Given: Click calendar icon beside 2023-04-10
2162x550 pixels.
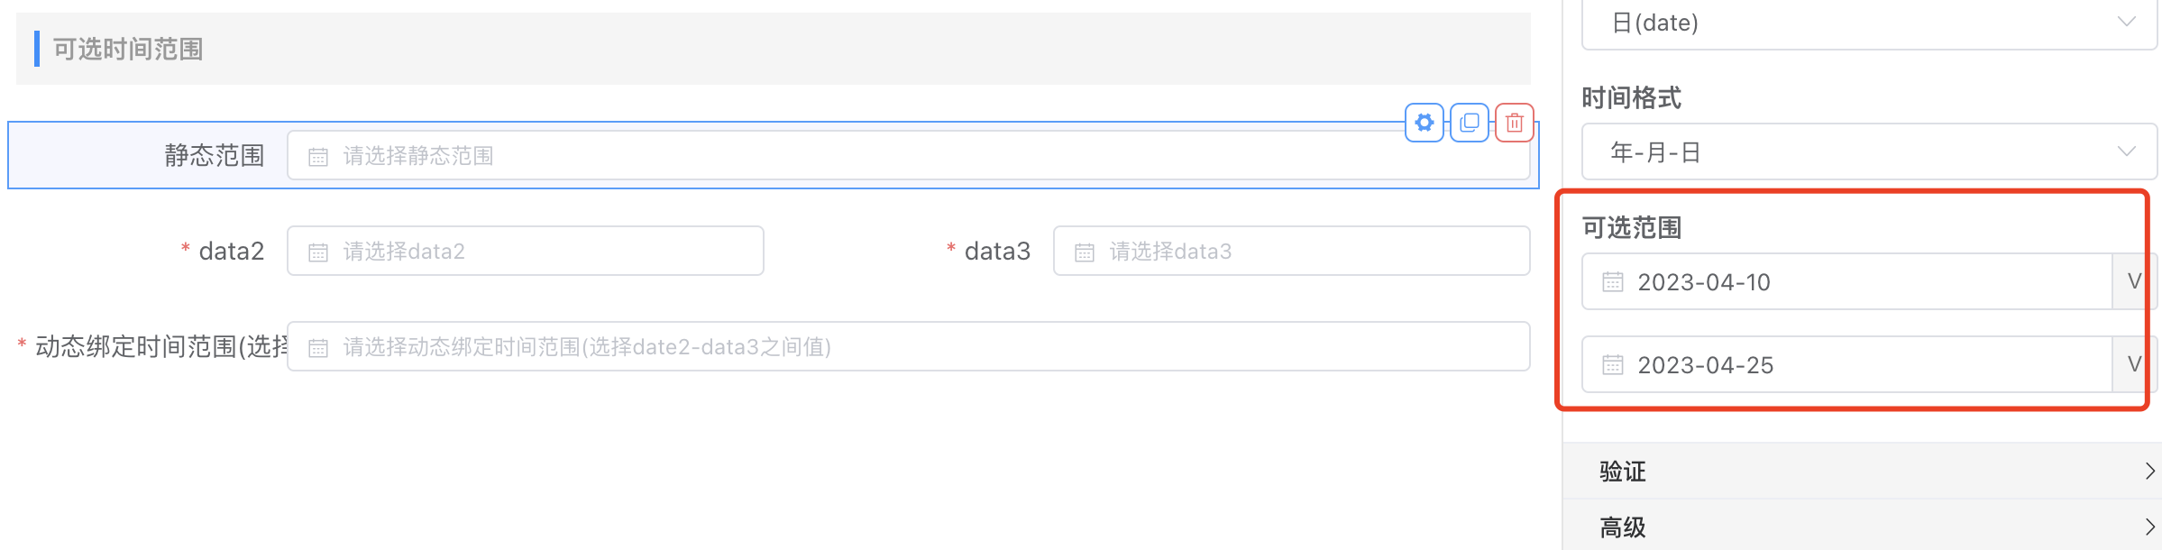Looking at the screenshot, I should coord(1613,282).
